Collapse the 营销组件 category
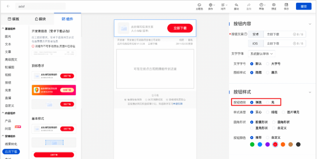 coord(8,136)
